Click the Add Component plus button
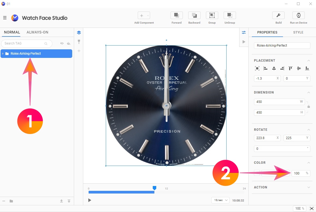Viewport: 316px width, 212px height. tap(142, 16)
